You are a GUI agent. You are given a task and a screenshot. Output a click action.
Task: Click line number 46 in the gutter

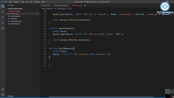point(45,28)
